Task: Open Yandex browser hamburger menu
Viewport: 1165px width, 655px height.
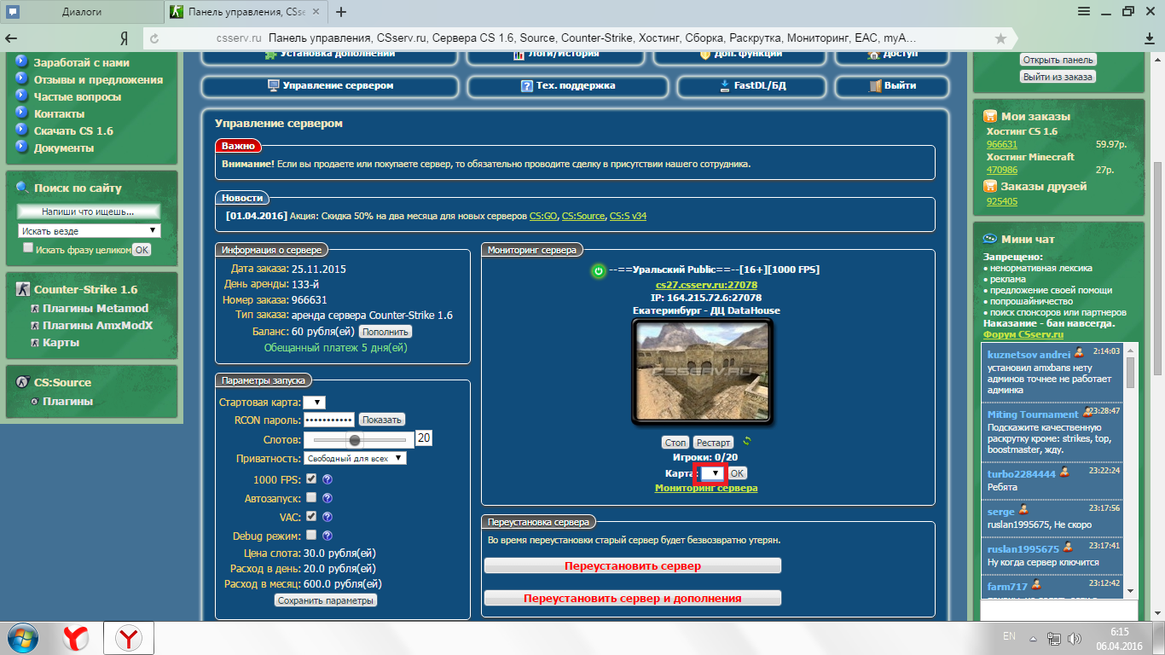Action: point(1083,12)
